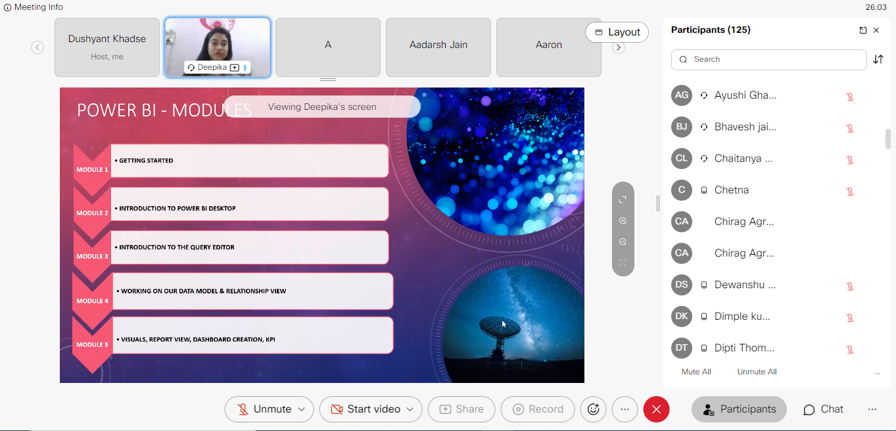Open Meeting Info details
This screenshot has height=431, width=896.
[x=33, y=7]
